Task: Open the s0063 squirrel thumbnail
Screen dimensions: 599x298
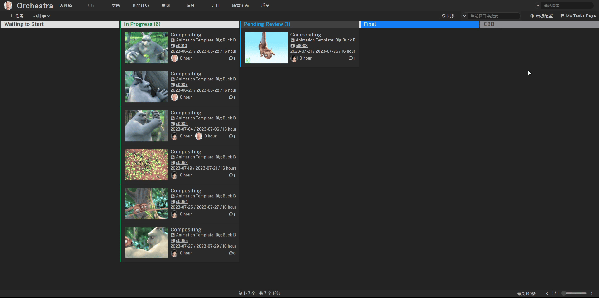Action: pos(266,48)
